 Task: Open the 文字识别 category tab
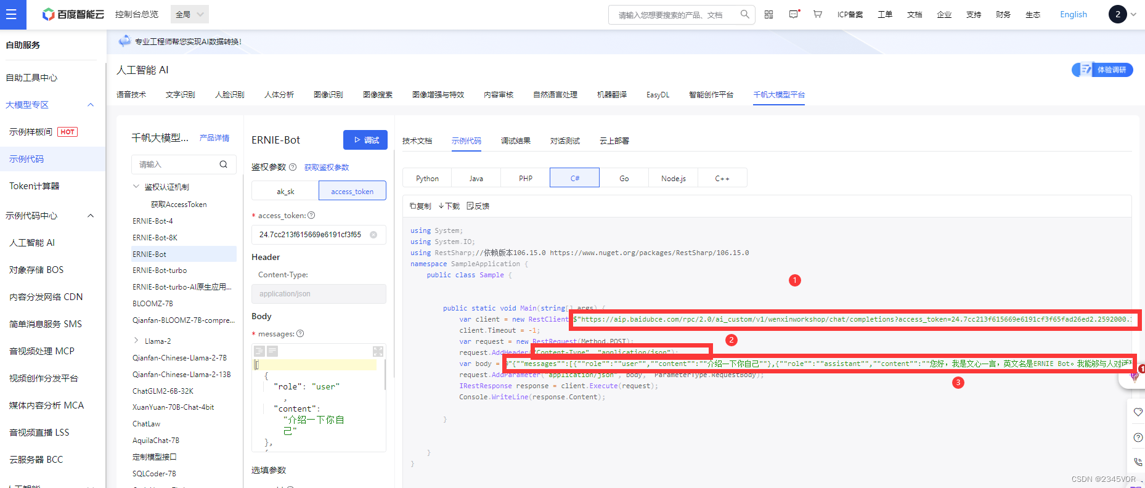click(181, 94)
